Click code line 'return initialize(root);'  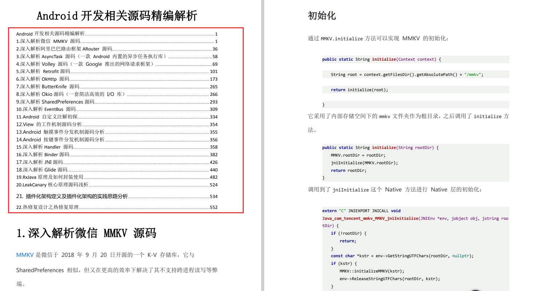pos(360,90)
